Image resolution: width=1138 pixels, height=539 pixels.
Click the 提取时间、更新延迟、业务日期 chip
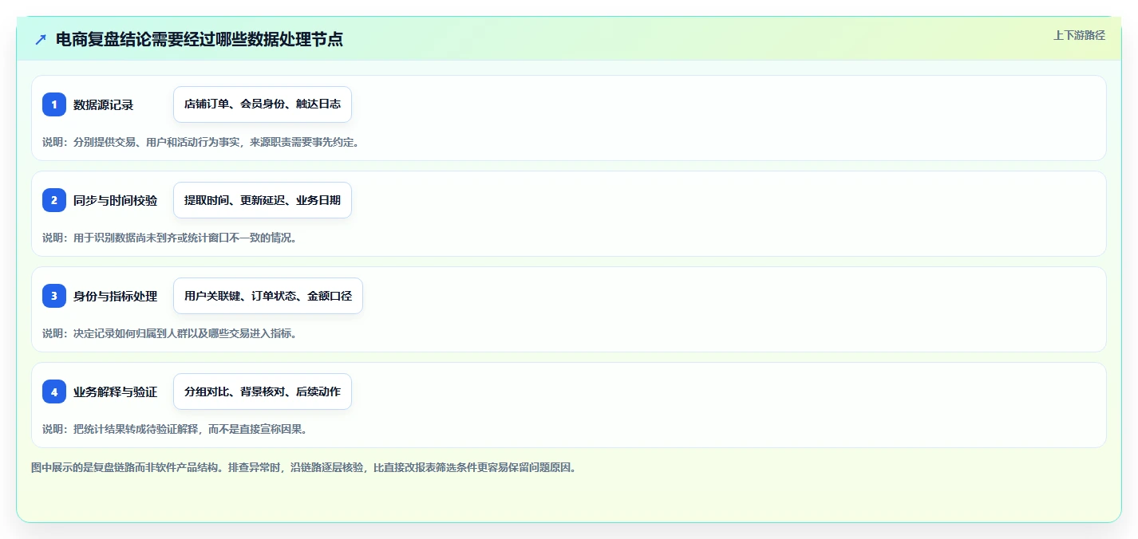[263, 200]
